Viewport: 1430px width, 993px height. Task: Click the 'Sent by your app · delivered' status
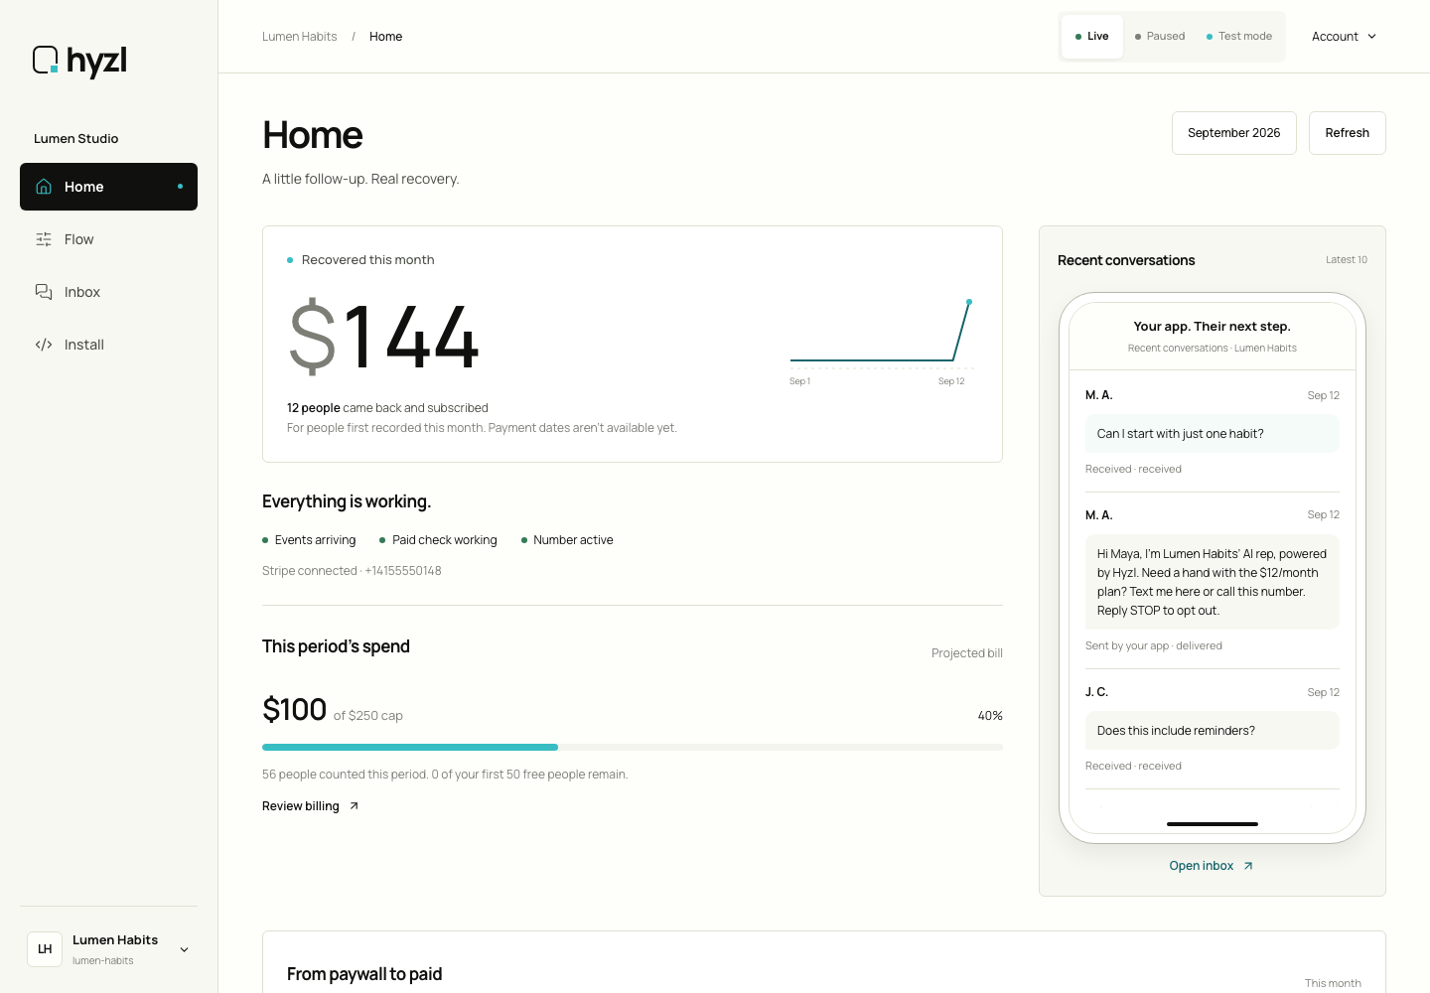pyautogui.click(x=1154, y=646)
